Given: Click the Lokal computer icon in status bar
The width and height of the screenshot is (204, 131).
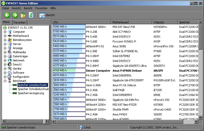Looking at the screenshot, I should click(81, 127).
